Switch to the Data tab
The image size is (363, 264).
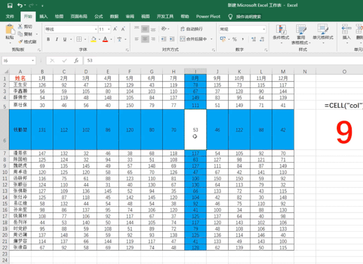(114, 16)
